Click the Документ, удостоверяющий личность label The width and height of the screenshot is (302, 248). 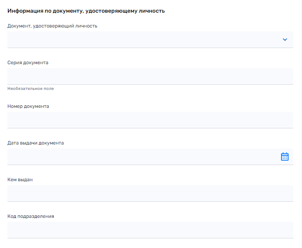click(x=52, y=26)
